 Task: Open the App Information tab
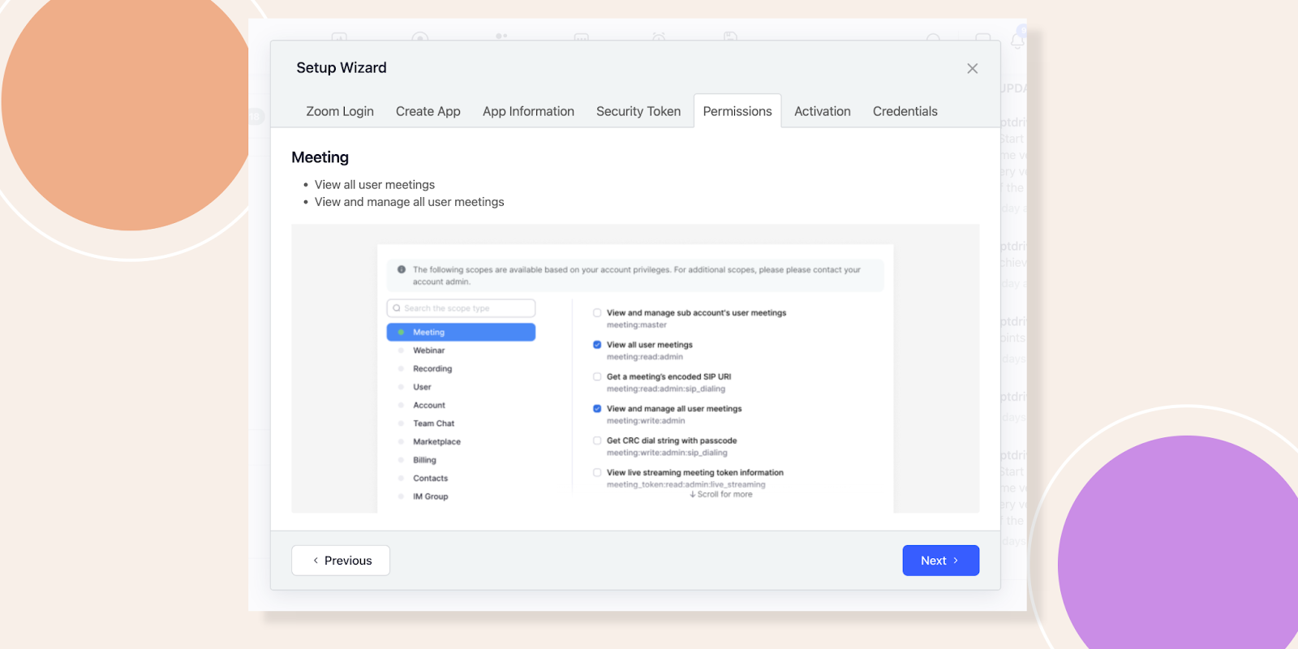point(528,111)
